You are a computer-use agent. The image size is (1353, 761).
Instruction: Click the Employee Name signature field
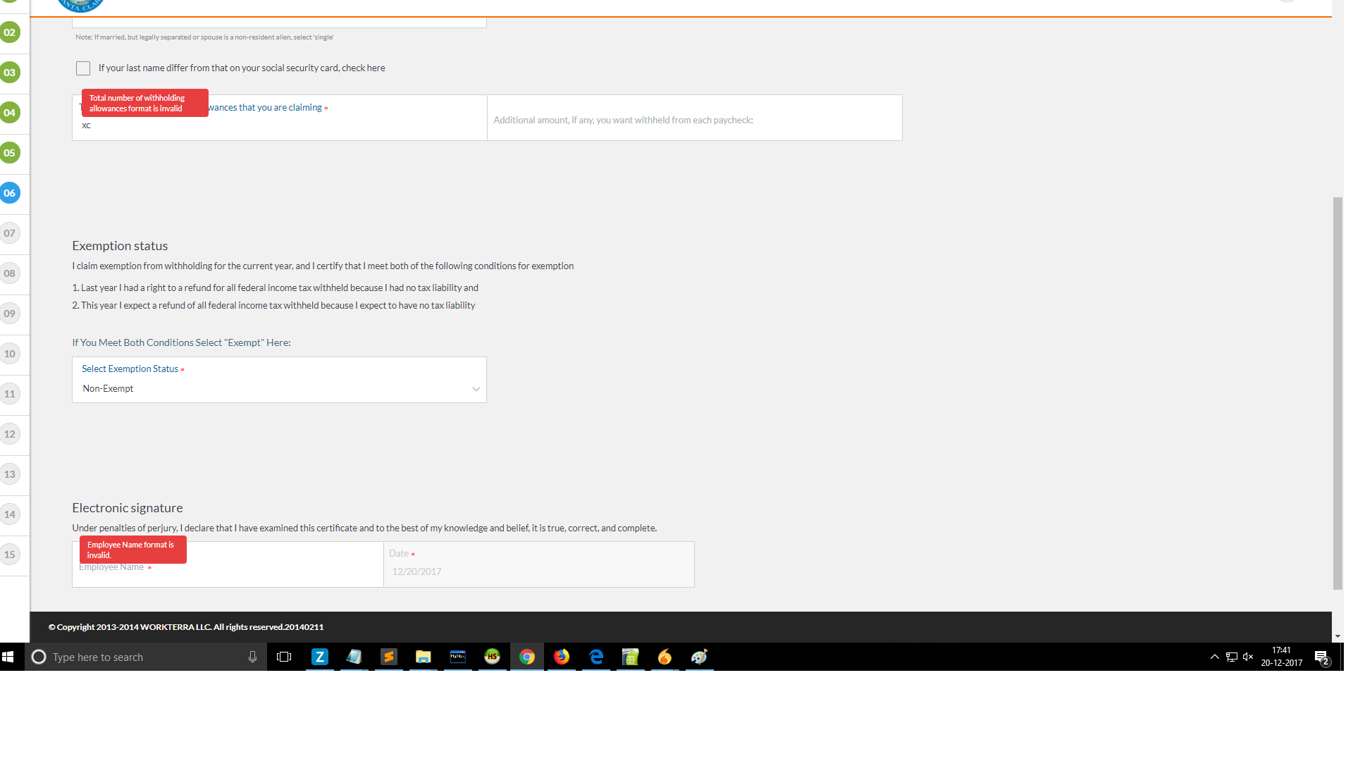click(x=228, y=572)
